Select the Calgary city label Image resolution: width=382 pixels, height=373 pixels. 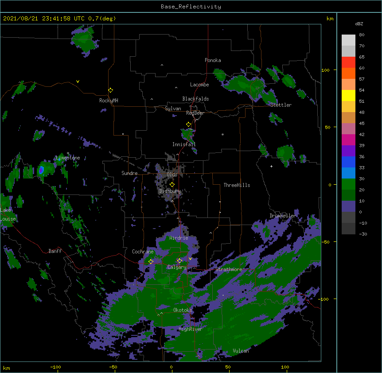pos(177,267)
